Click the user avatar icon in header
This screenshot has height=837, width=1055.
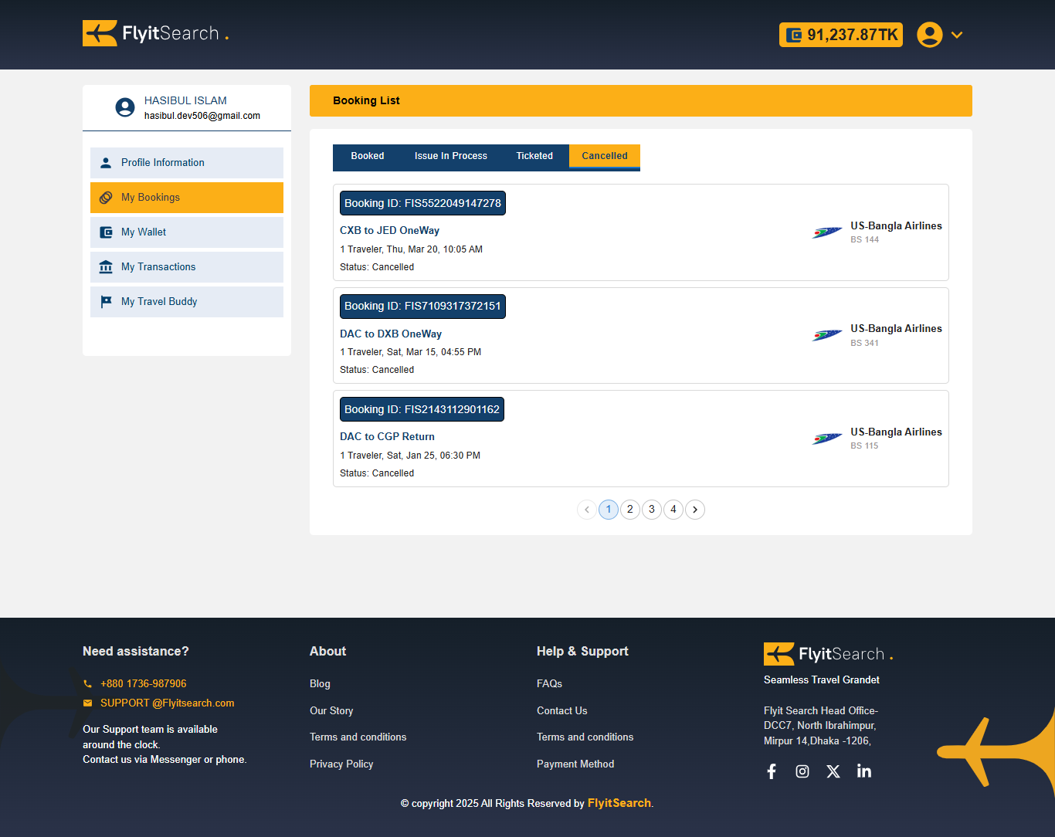[x=930, y=34]
